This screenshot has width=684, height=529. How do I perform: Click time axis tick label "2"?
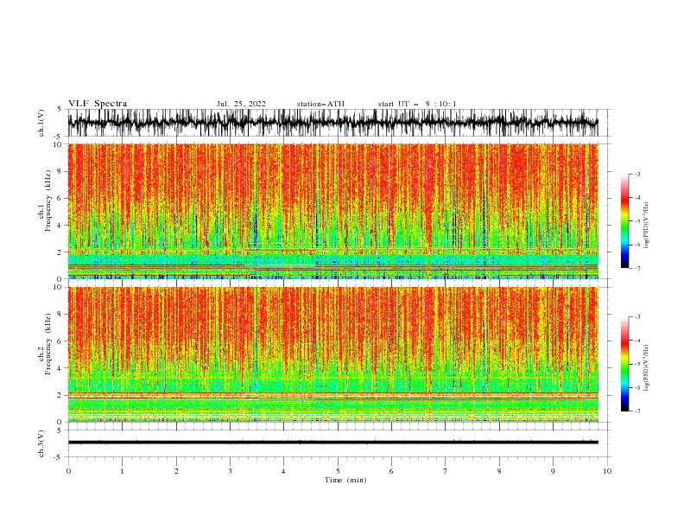[x=176, y=471]
